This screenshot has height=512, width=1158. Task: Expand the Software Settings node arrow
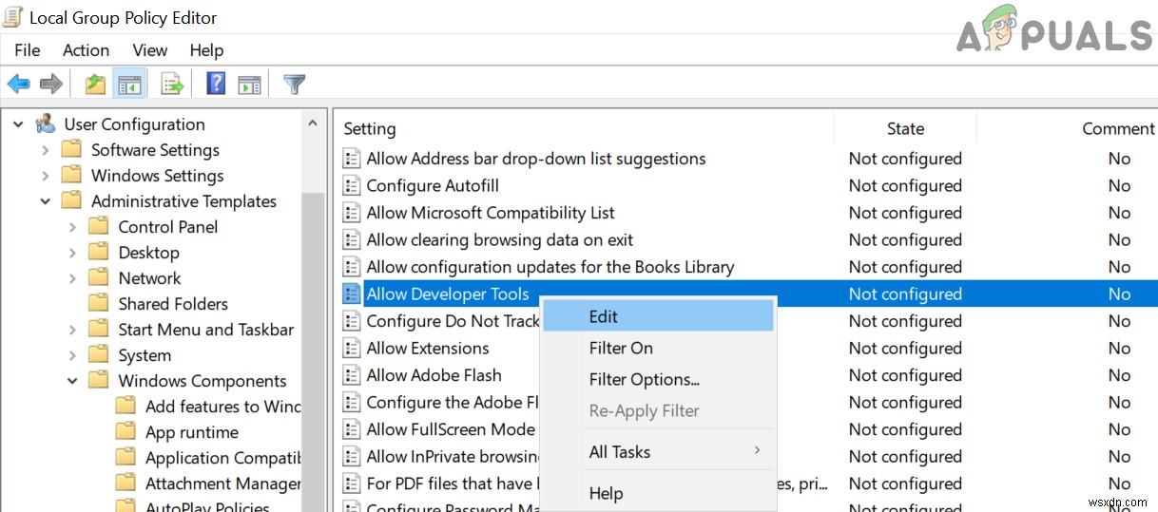[x=46, y=150]
